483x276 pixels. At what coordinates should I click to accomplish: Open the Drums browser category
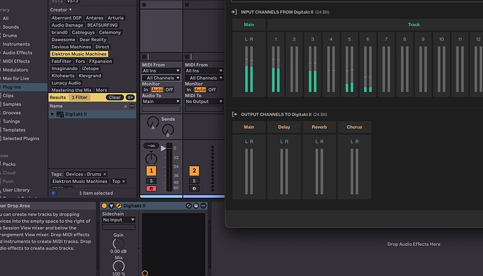[10, 36]
